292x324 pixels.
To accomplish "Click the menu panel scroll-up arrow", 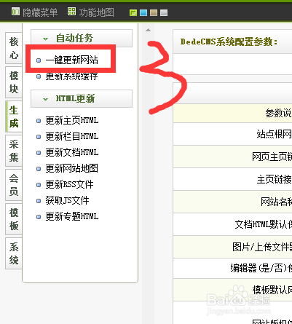I will pyautogui.click(x=148, y=30).
